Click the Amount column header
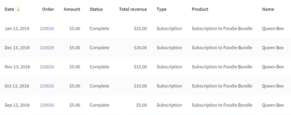Image resolution: width=291 pixels, height=115 pixels. [x=72, y=9]
